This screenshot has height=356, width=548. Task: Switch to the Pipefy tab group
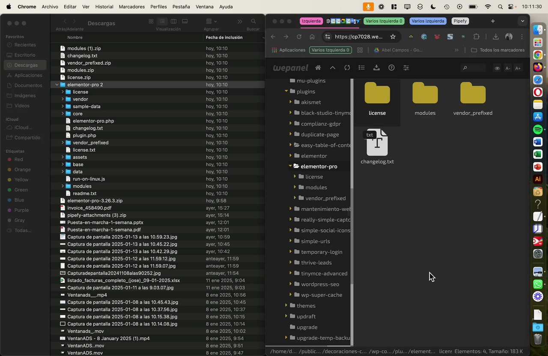pyautogui.click(x=460, y=21)
